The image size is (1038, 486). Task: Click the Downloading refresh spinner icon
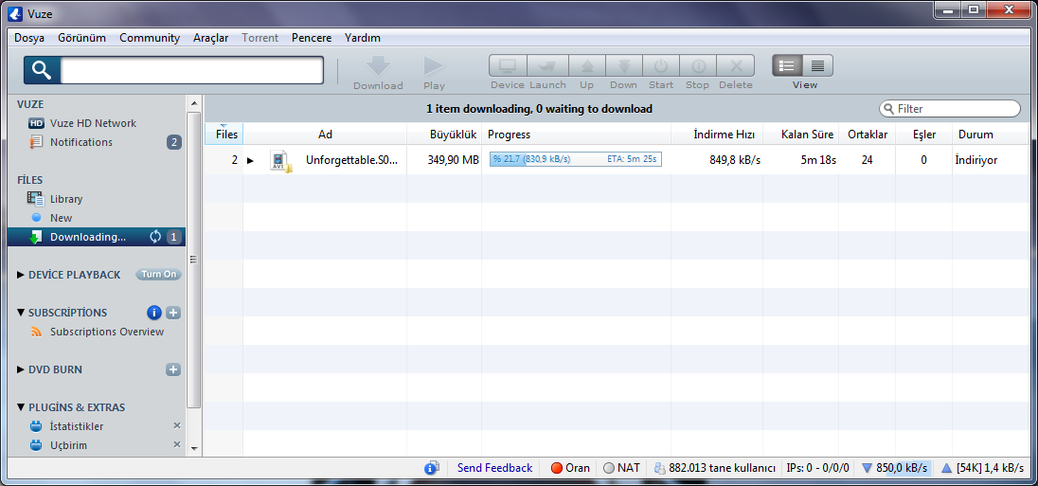(x=155, y=237)
